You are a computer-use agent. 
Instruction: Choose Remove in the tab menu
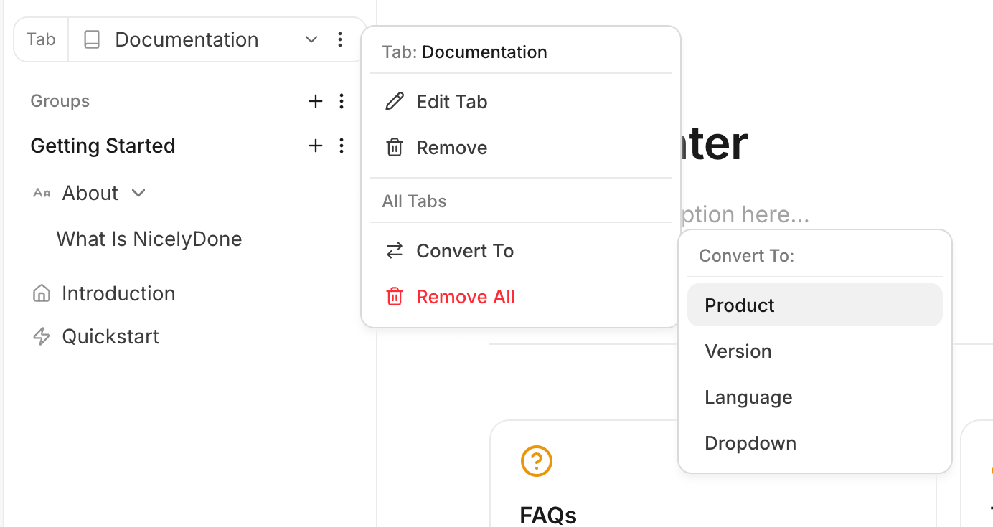(x=521, y=148)
